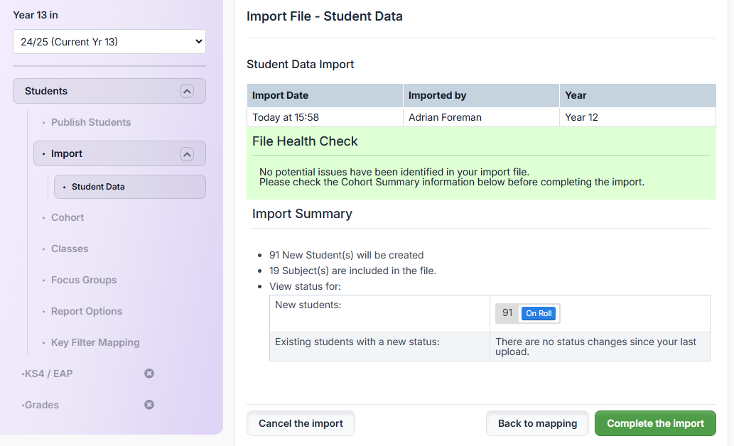Open the Year 13 cohort dropdown
The height and width of the screenshot is (446, 734).
[x=109, y=42]
